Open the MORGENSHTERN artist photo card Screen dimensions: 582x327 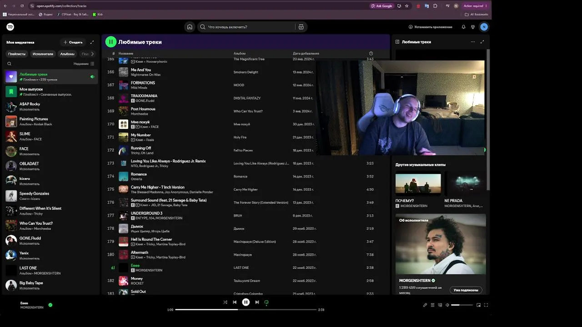coord(441,244)
